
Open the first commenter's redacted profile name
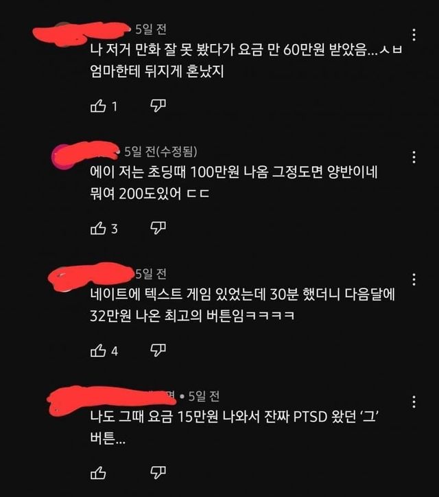(x=82, y=33)
